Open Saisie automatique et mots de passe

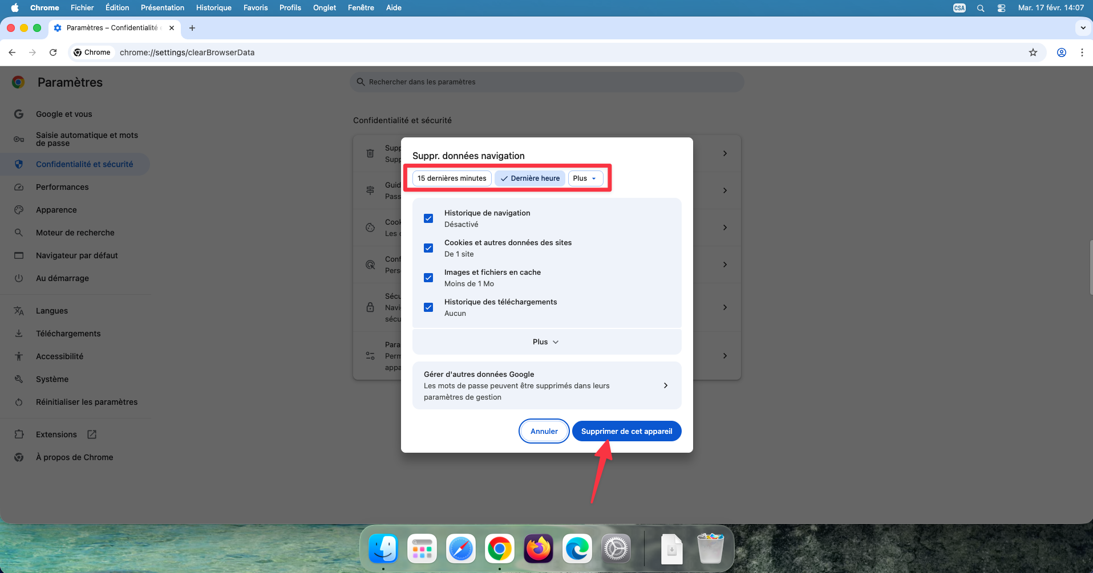tap(75, 139)
